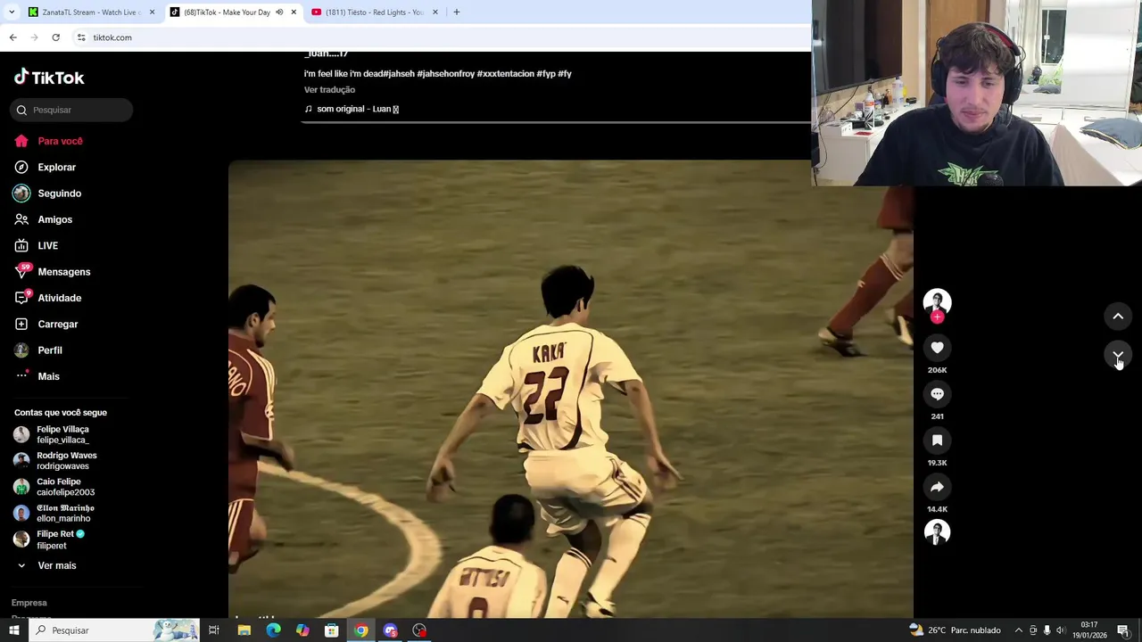The image size is (1142, 642).
Task: Click the Empresa footer heading
Action: click(x=29, y=603)
